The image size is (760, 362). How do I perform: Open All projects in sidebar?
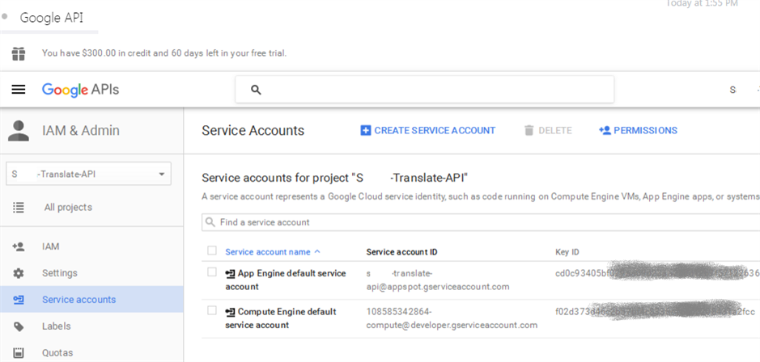tap(68, 208)
